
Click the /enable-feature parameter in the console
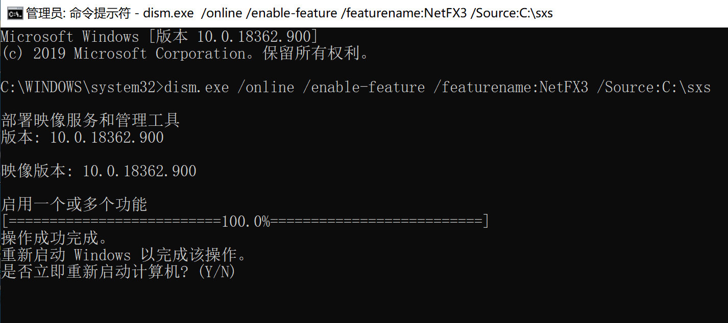[x=363, y=87]
